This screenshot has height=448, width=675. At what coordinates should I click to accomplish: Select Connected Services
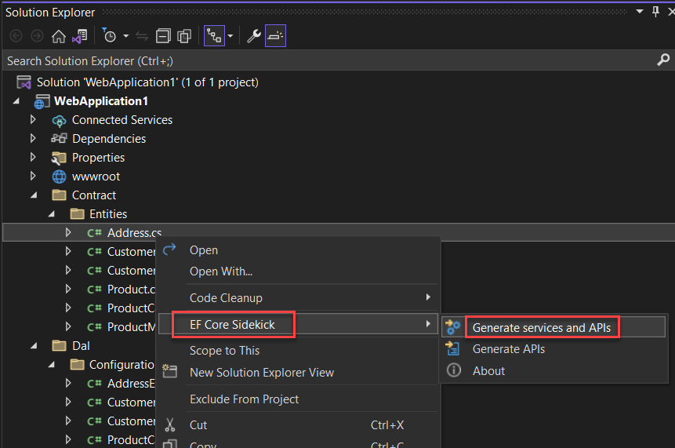pyautogui.click(x=122, y=120)
